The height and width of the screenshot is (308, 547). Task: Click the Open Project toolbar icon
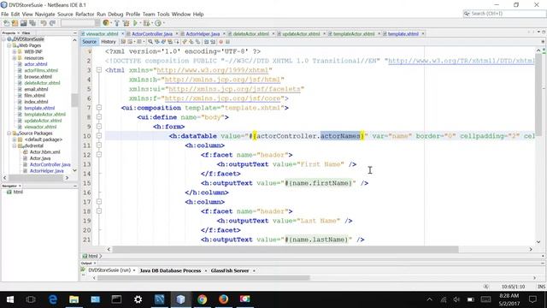tap(23, 23)
